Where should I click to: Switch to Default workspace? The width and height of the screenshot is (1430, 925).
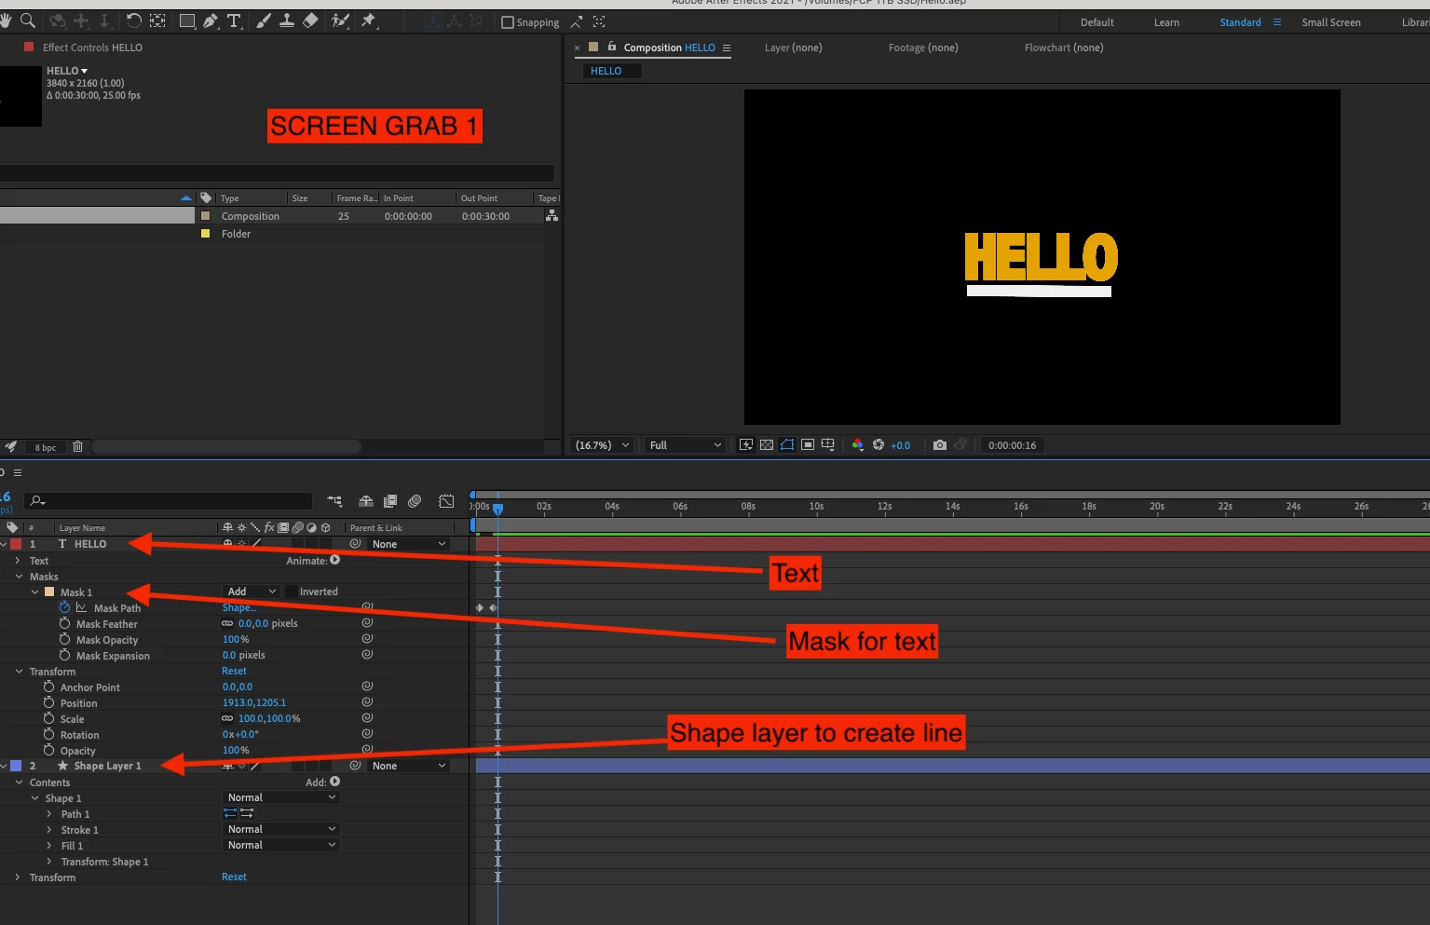tap(1096, 22)
